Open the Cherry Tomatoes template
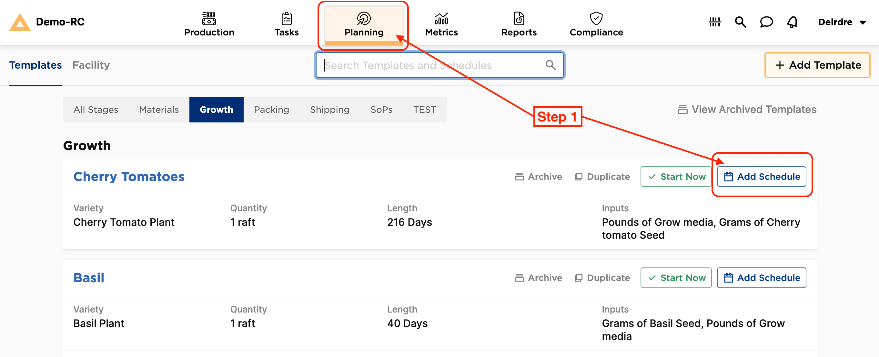This screenshot has height=357, width=879. click(x=129, y=177)
